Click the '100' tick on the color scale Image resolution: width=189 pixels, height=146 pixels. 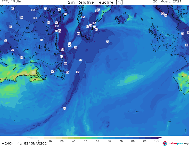pos(157,141)
